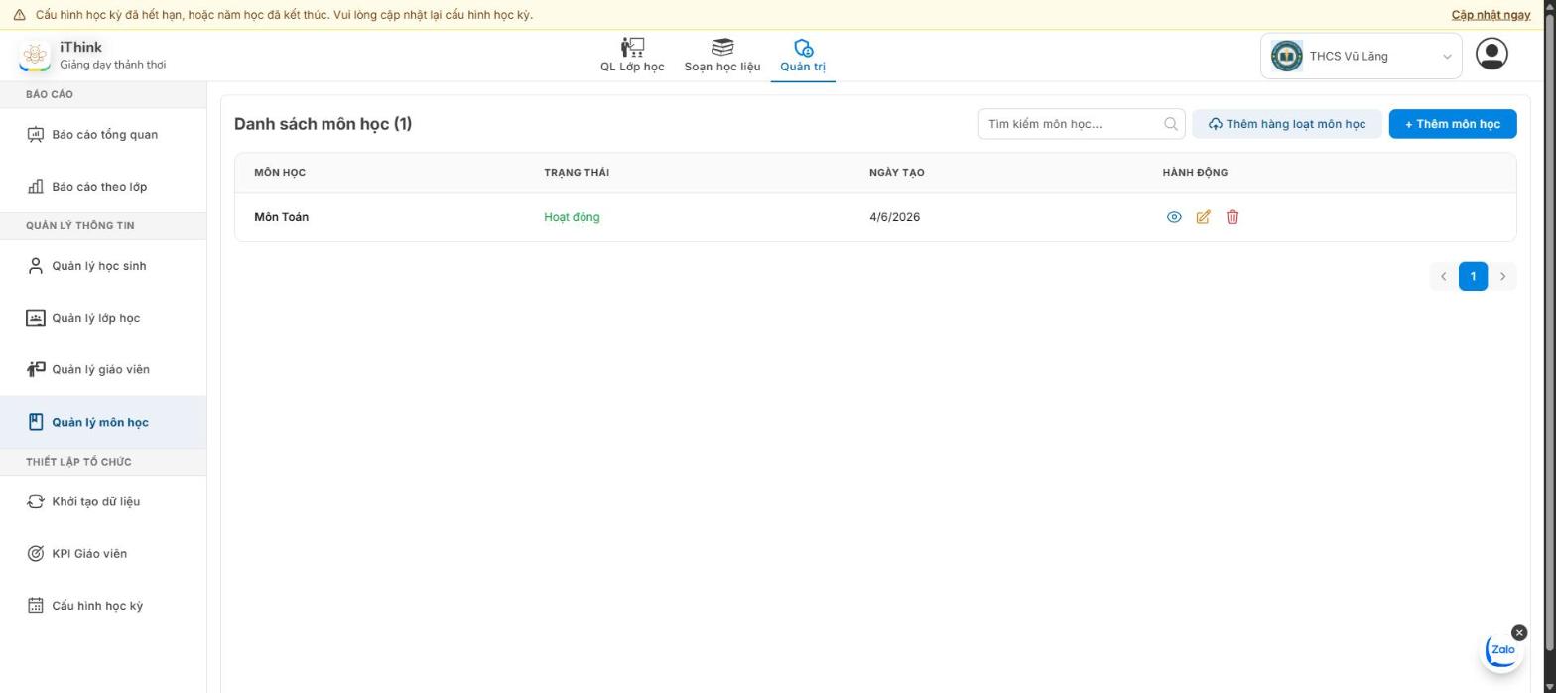Expand the THCS Vũ Lăng school dropdown
1556x693 pixels.
click(1361, 56)
